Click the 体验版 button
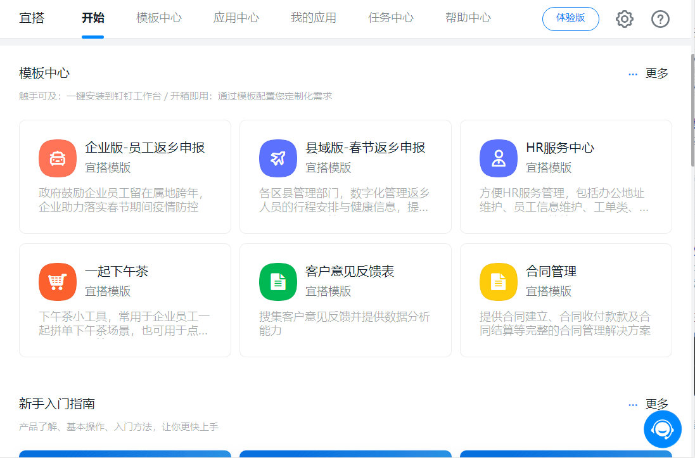The width and height of the screenshot is (695, 458). pos(570,19)
